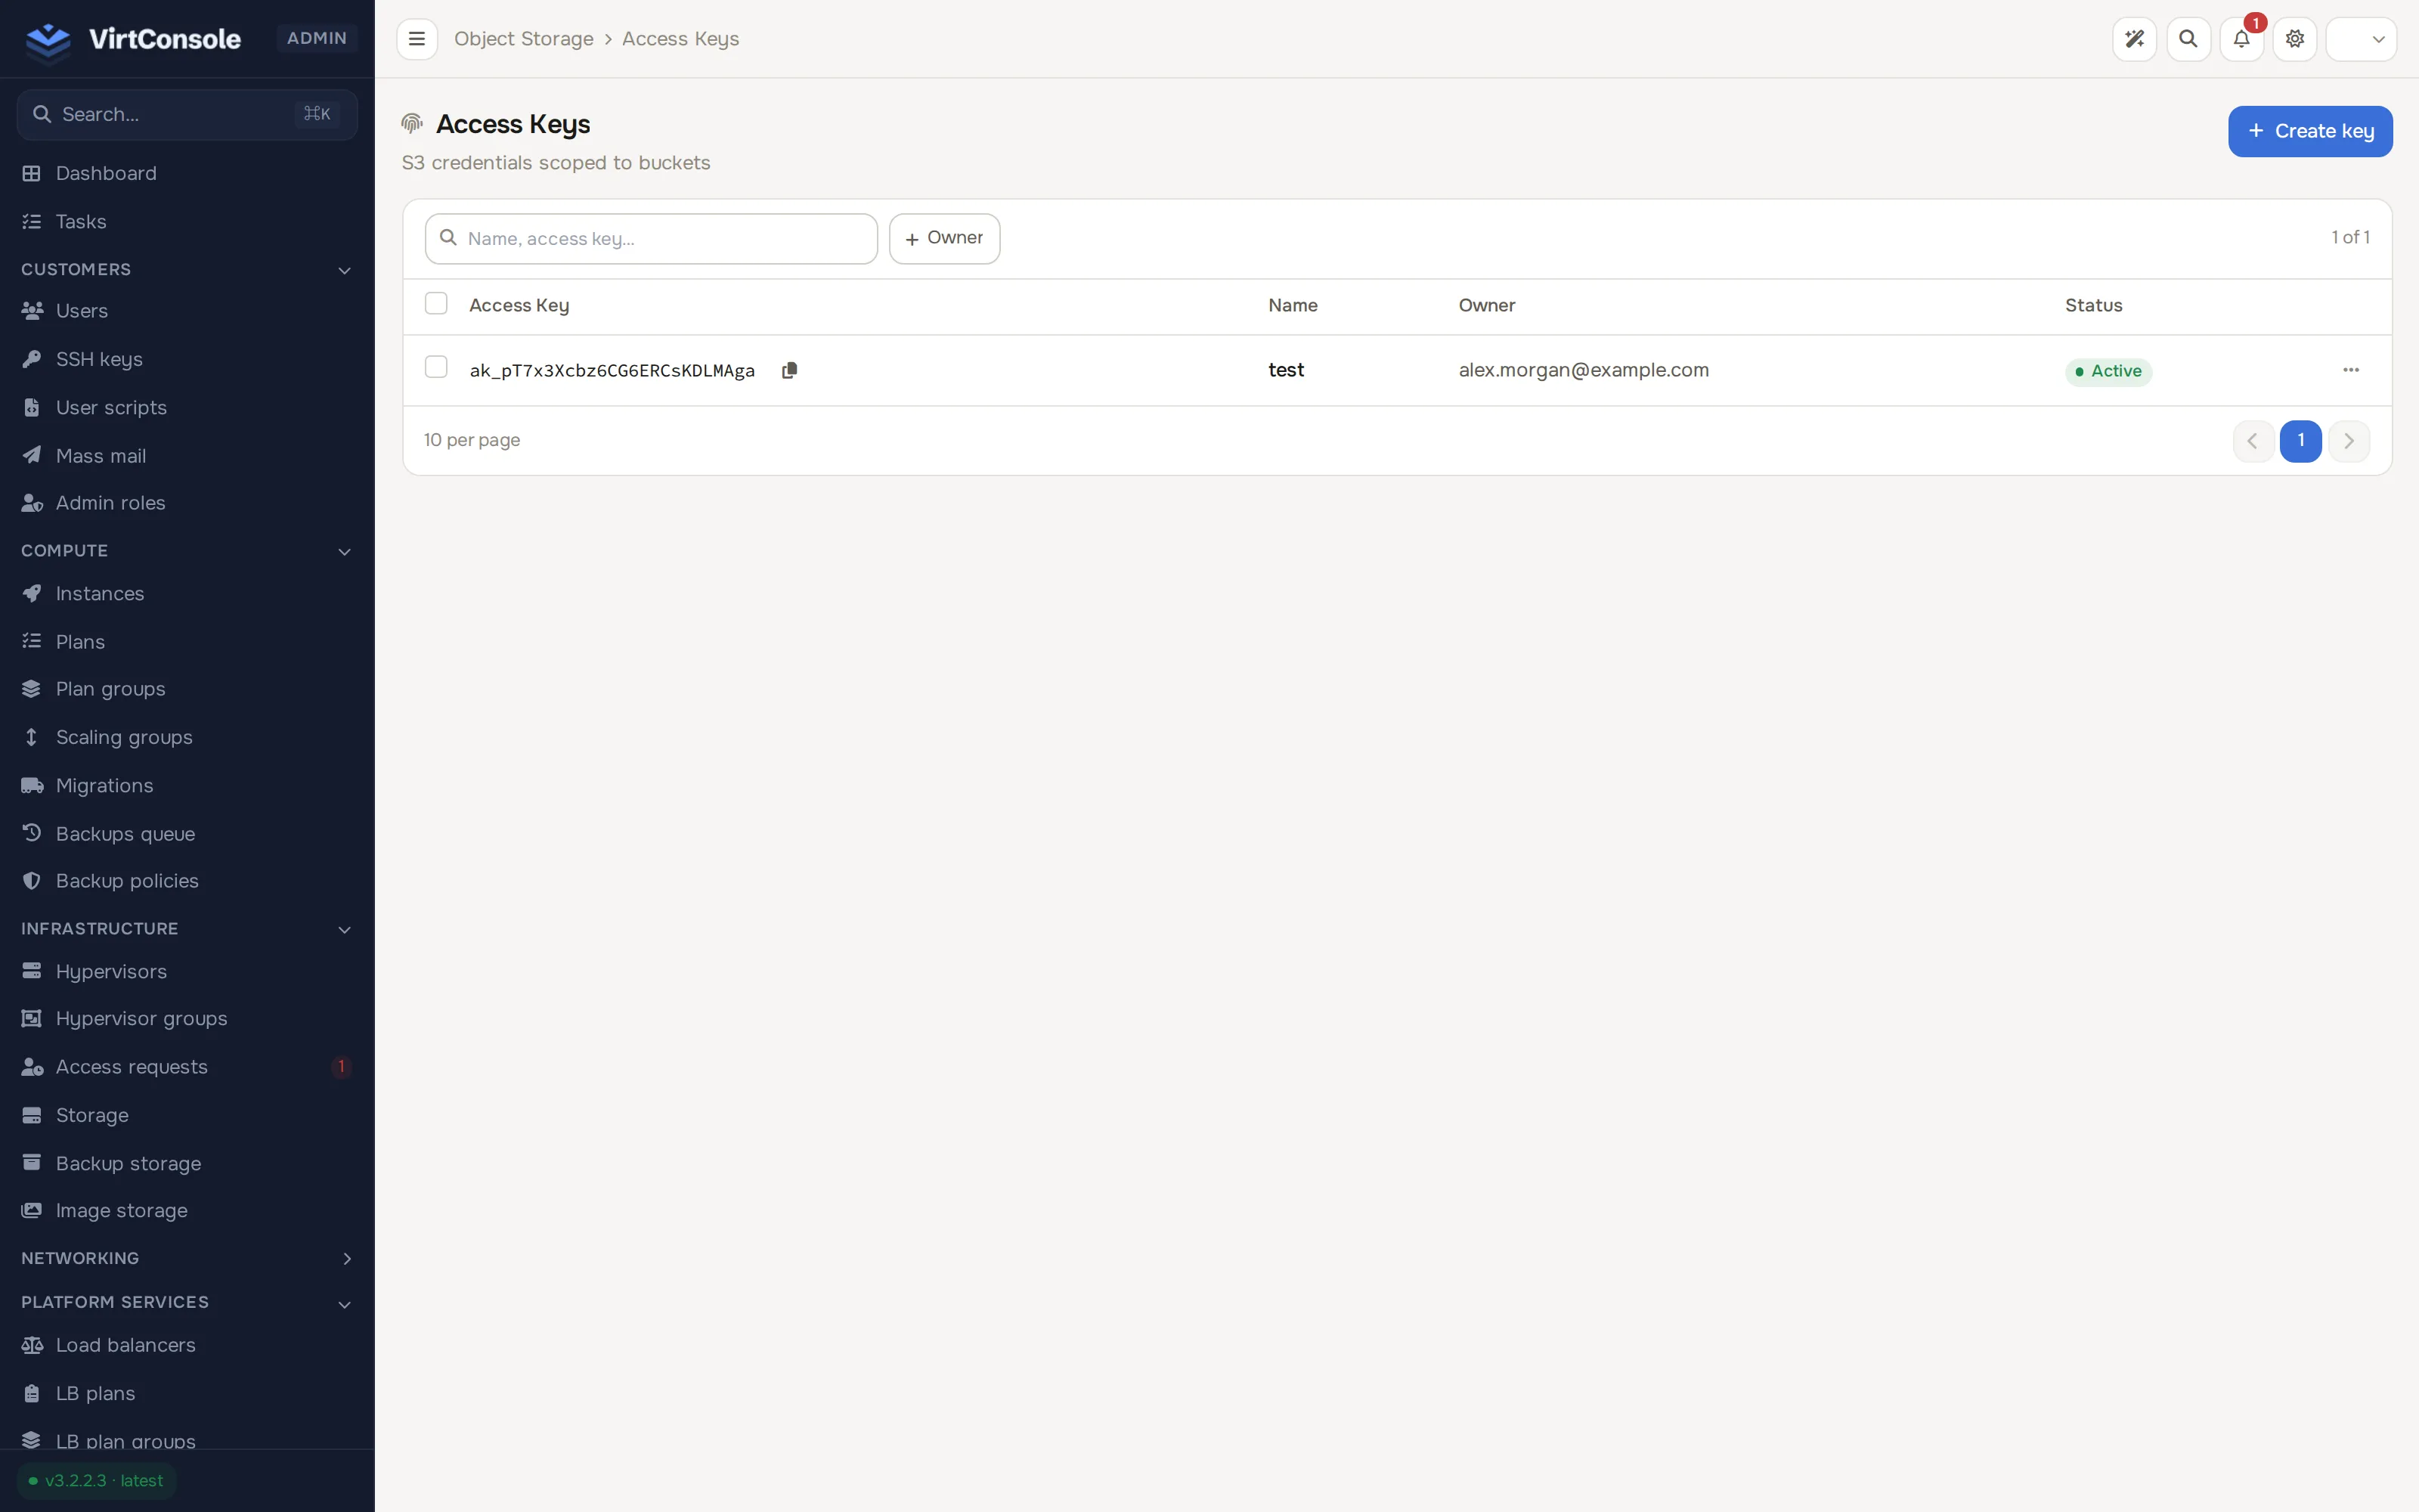This screenshot has width=2419, height=1512.
Task: Open the magic wand assistant icon
Action: (x=2134, y=39)
